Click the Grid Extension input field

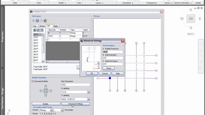coord(113,58)
